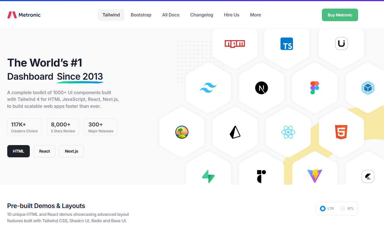Screen dimensions: 384x225
Task: Click "The World's #1" heading
Action: [45, 63]
